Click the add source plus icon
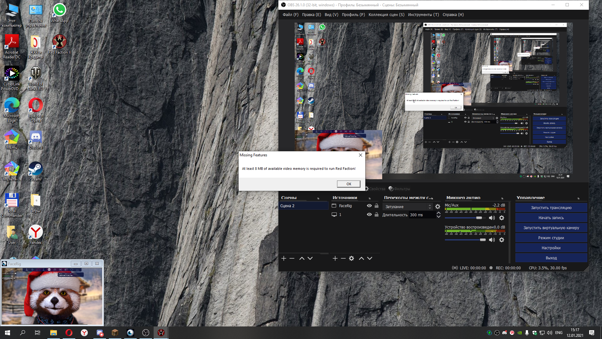Viewport: 602px width, 339px height. 335,258
